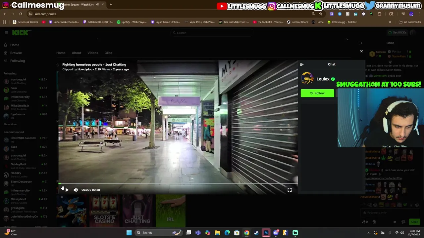
Task: Open Spotify - Web Player bookmark
Action: (132, 22)
